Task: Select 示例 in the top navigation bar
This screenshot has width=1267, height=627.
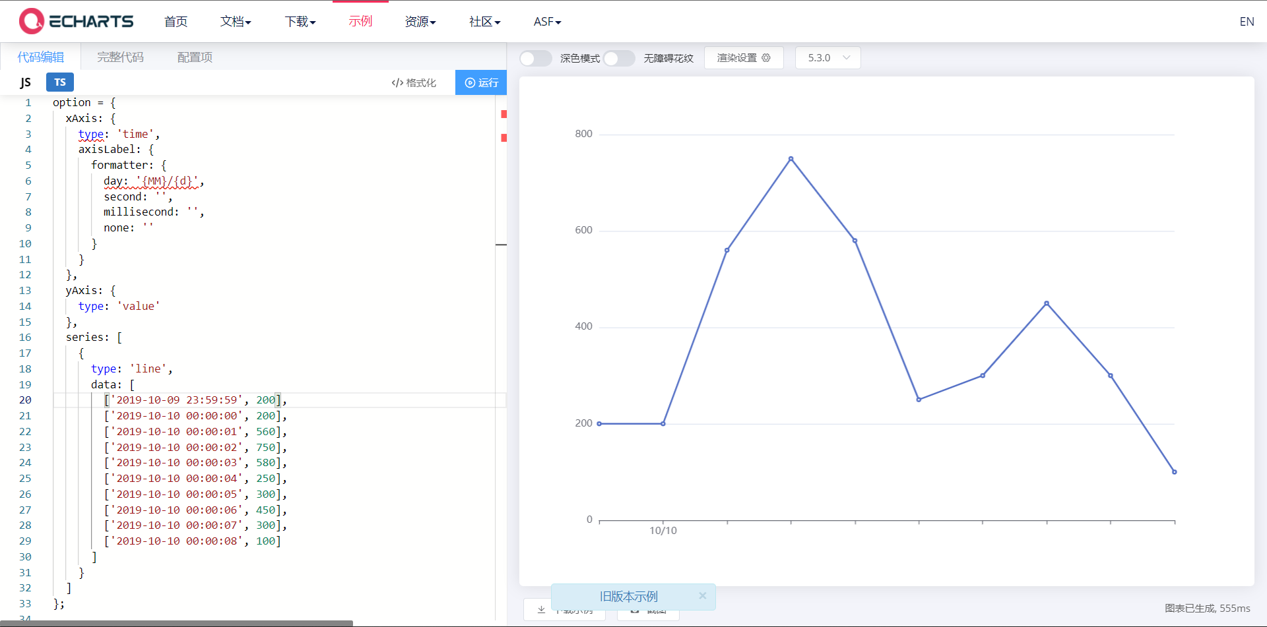Action: click(360, 21)
